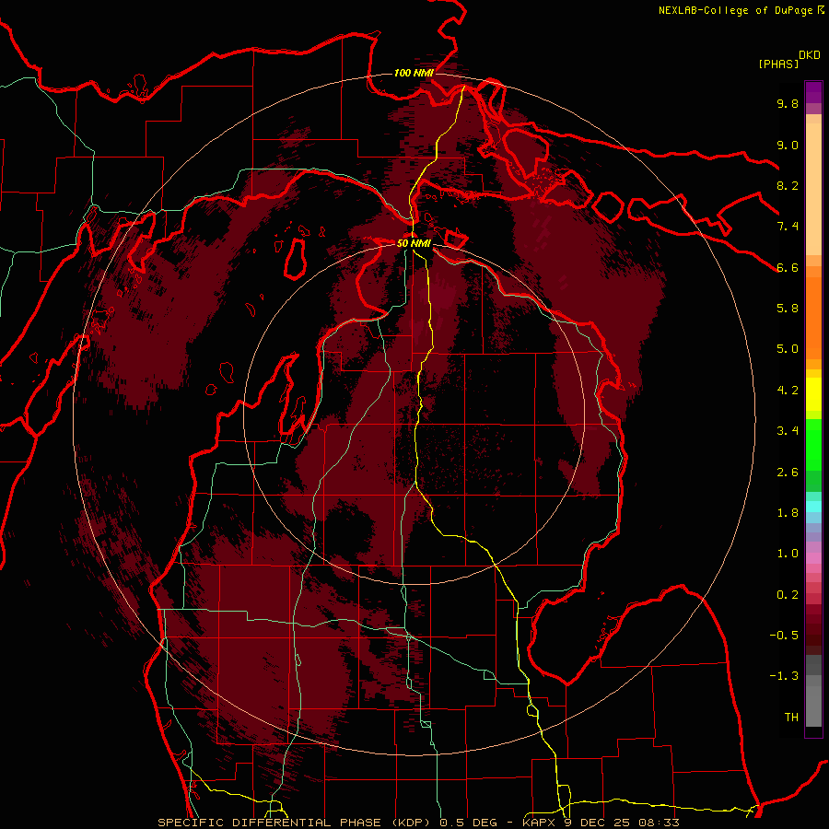The width and height of the screenshot is (829, 829).
Task: Click the 100 NMI range ring label
Action: tap(414, 73)
